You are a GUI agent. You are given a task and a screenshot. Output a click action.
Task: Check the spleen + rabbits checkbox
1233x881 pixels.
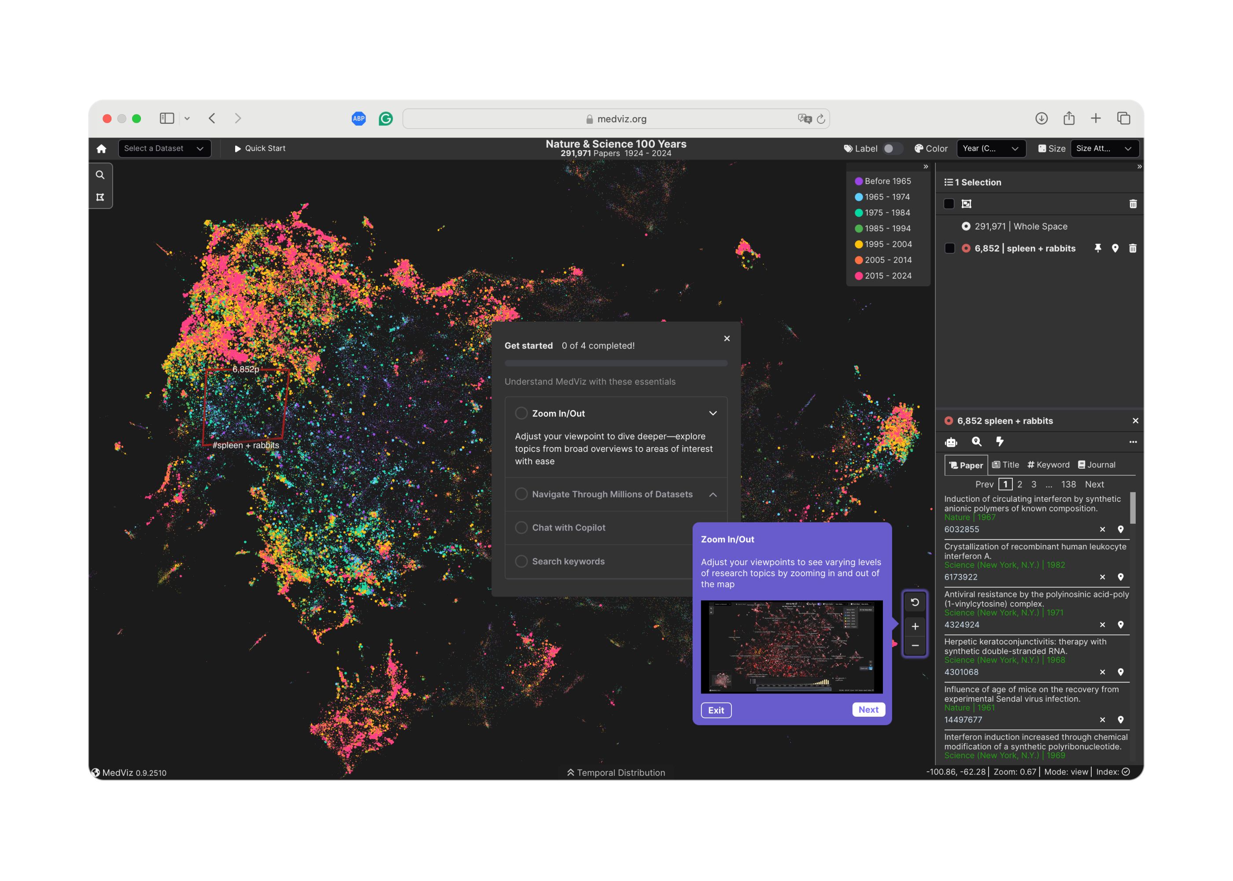pyautogui.click(x=950, y=248)
